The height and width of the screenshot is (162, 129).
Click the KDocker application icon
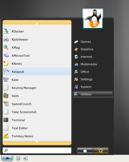(x=6, y=31)
